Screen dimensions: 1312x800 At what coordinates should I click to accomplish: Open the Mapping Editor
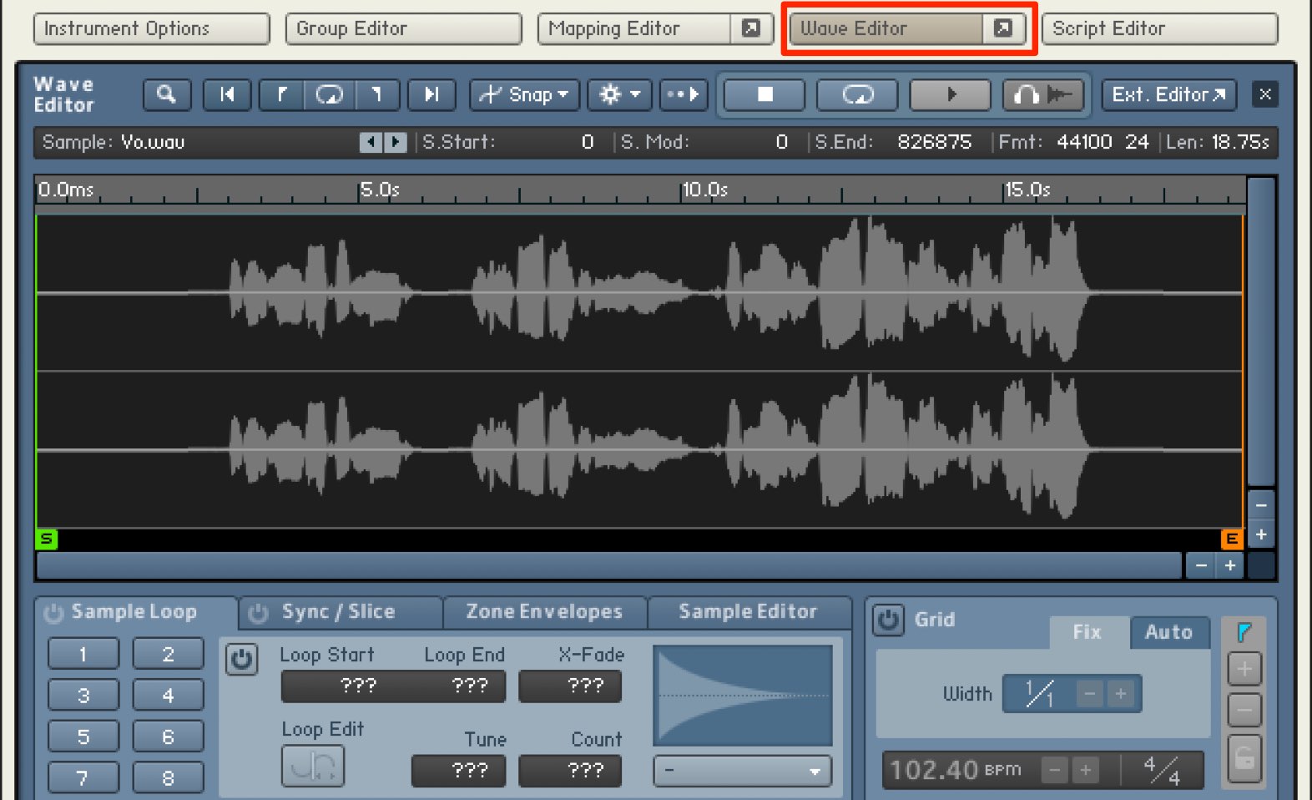click(634, 28)
